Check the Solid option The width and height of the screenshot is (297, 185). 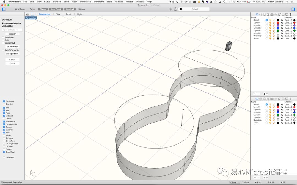pyautogui.click(x=4, y=40)
